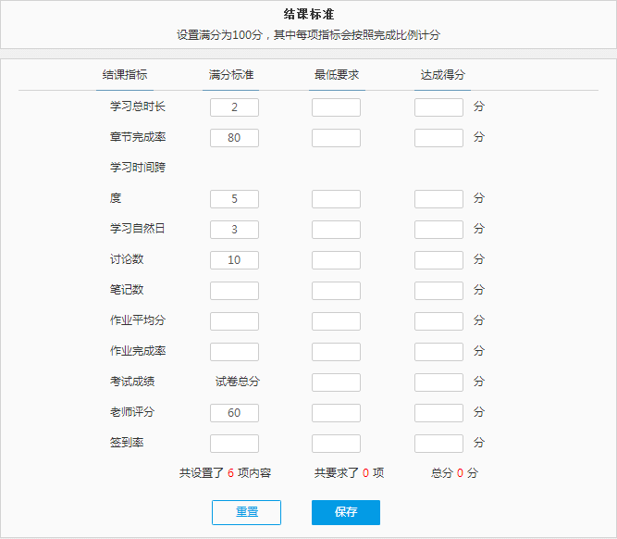Select 满分标准 field for 讨论数
This screenshot has width=617, height=539.
click(235, 260)
